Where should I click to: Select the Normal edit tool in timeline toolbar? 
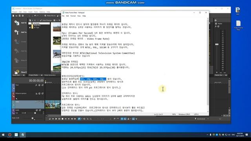79,119
